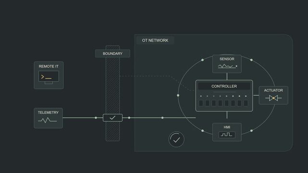Click the checkmark box on the boundary
Screen dimensions: 308x173
[112, 118]
